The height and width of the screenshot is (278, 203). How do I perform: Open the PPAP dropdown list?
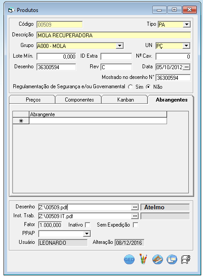pos(87,234)
